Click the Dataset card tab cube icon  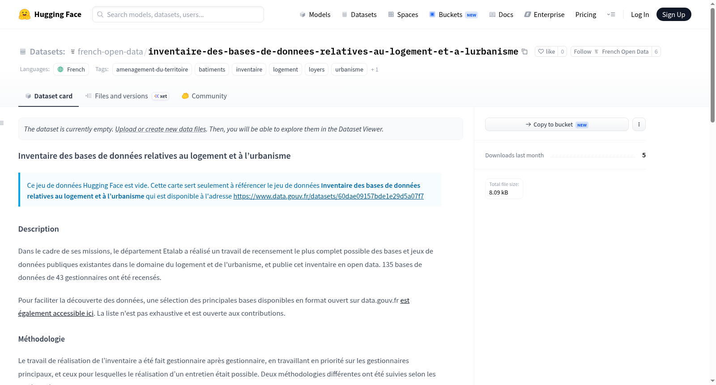click(x=28, y=96)
